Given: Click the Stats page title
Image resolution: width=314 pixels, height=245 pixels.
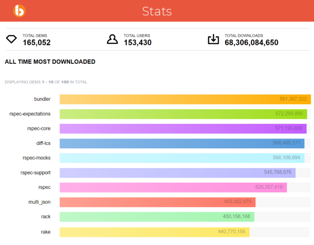Looking at the screenshot, I should pos(157,11).
